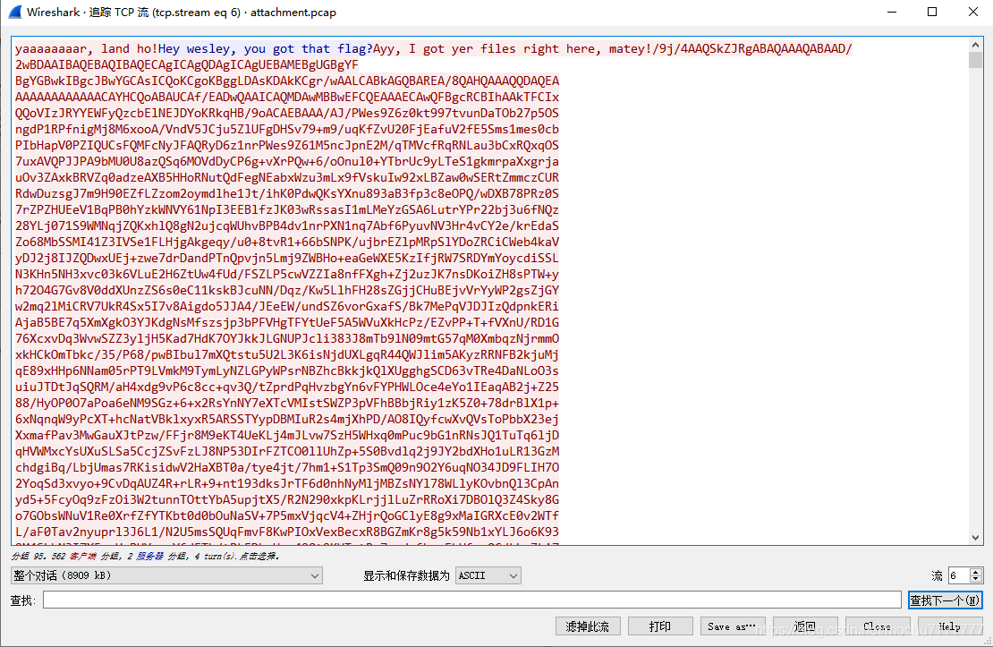Click the line starting '76XcxvDq3WvwSZZ3yljH5Kad7HdK7OYJkkJLGNUPJcli383J8mTb9lN09mtG57qM0XmbqzNjrmmO'
This screenshot has width=993, height=647.
click(287, 338)
